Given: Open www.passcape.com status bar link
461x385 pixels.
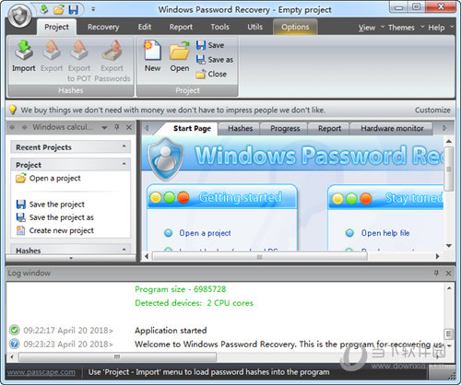Looking at the screenshot, I should [x=41, y=372].
